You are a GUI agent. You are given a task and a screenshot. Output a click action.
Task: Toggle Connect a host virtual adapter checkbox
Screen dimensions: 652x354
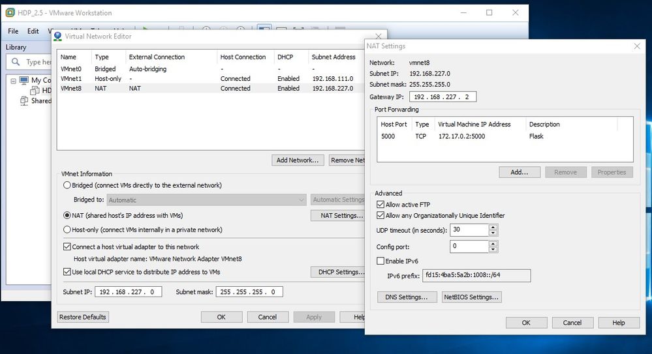[x=67, y=247]
